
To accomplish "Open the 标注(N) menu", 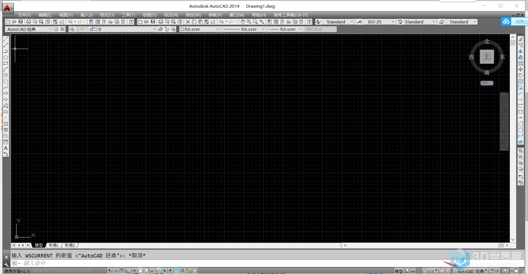I will coord(171,15).
